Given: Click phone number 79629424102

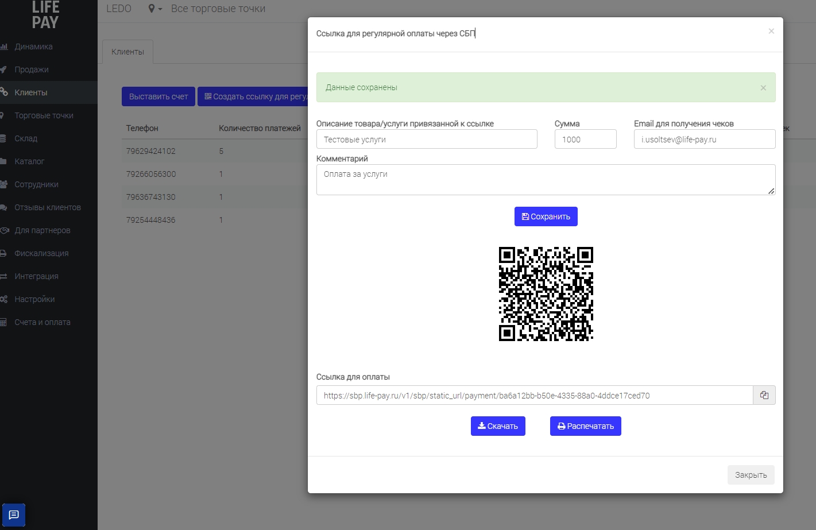Looking at the screenshot, I should (151, 151).
